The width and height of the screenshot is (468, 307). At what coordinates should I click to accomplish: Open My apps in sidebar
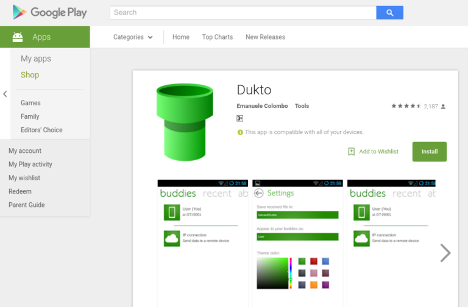pos(36,58)
